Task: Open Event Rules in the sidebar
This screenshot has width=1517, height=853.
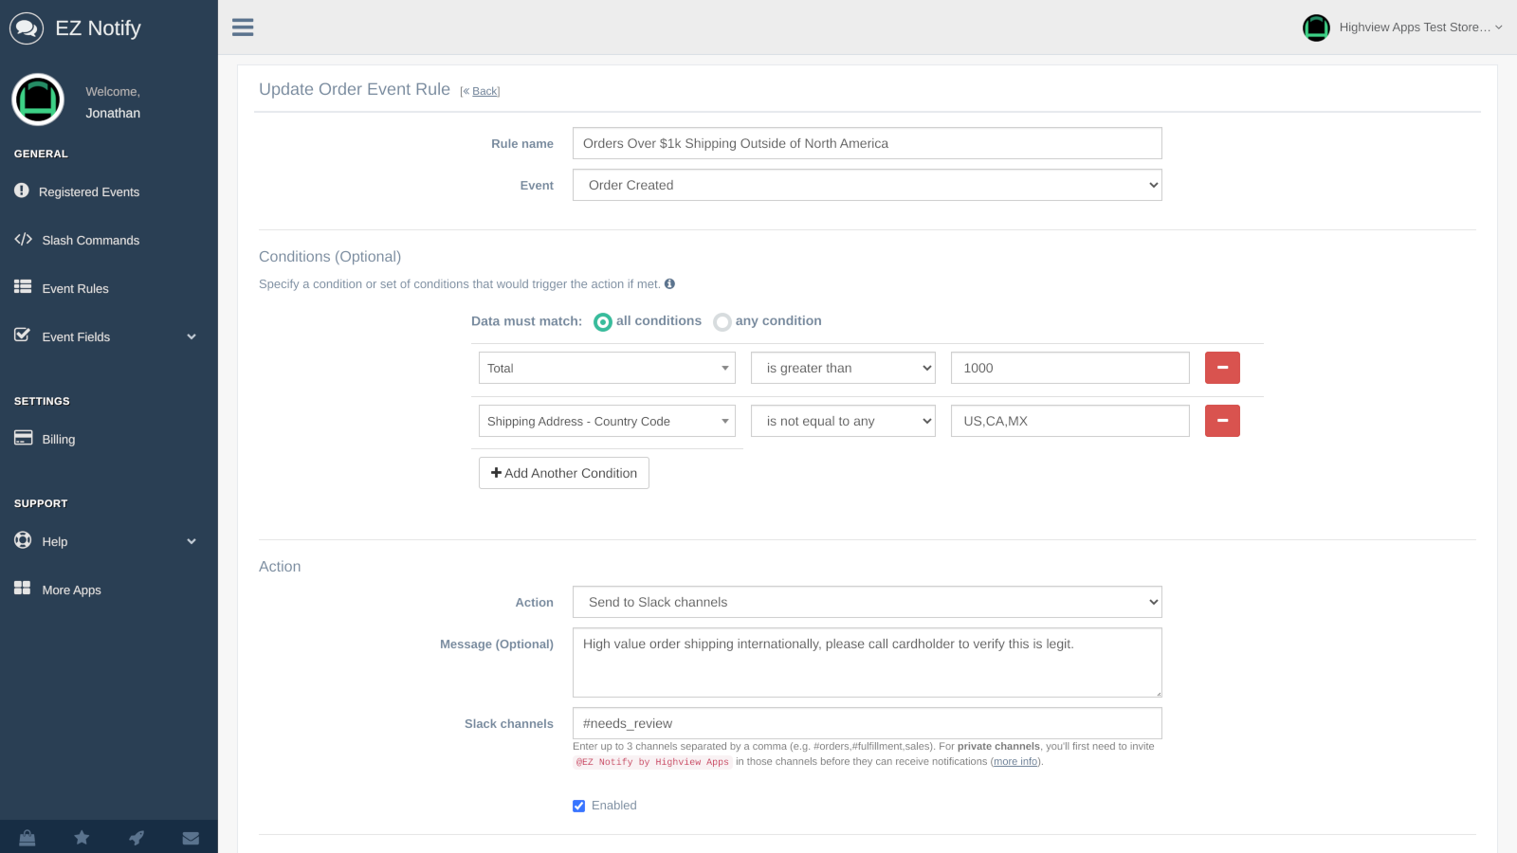Action: [x=74, y=288]
